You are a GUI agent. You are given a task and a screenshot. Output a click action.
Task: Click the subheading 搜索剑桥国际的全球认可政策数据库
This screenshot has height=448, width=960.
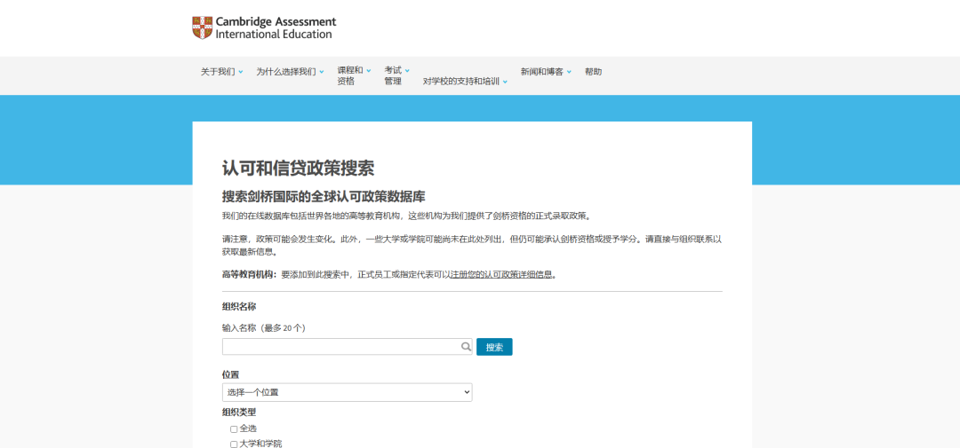coord(324,197)
